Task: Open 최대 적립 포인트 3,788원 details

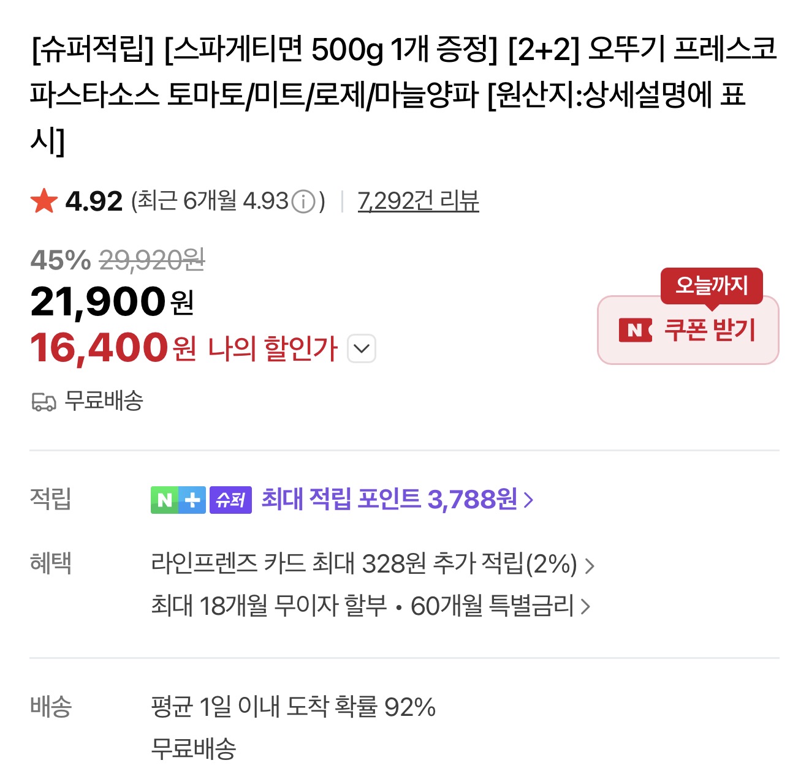Action: click(x=389, y=500)
